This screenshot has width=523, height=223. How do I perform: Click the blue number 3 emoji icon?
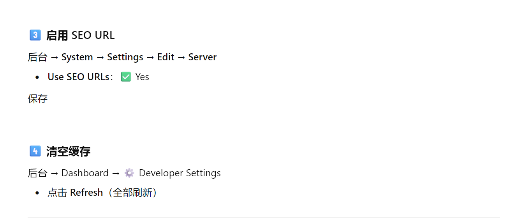coord(35,35)
